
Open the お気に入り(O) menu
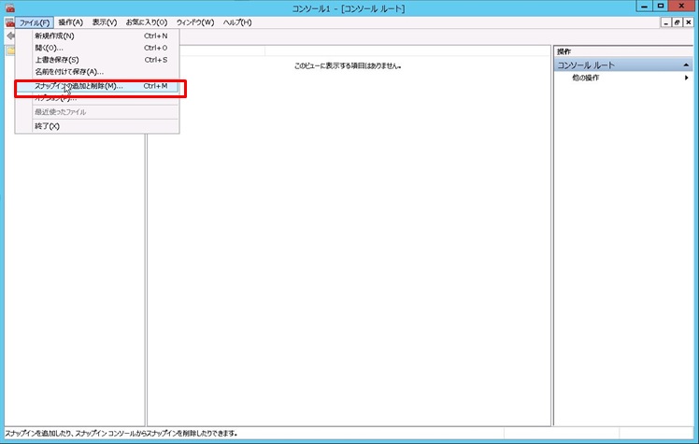(x=147, y=21)
